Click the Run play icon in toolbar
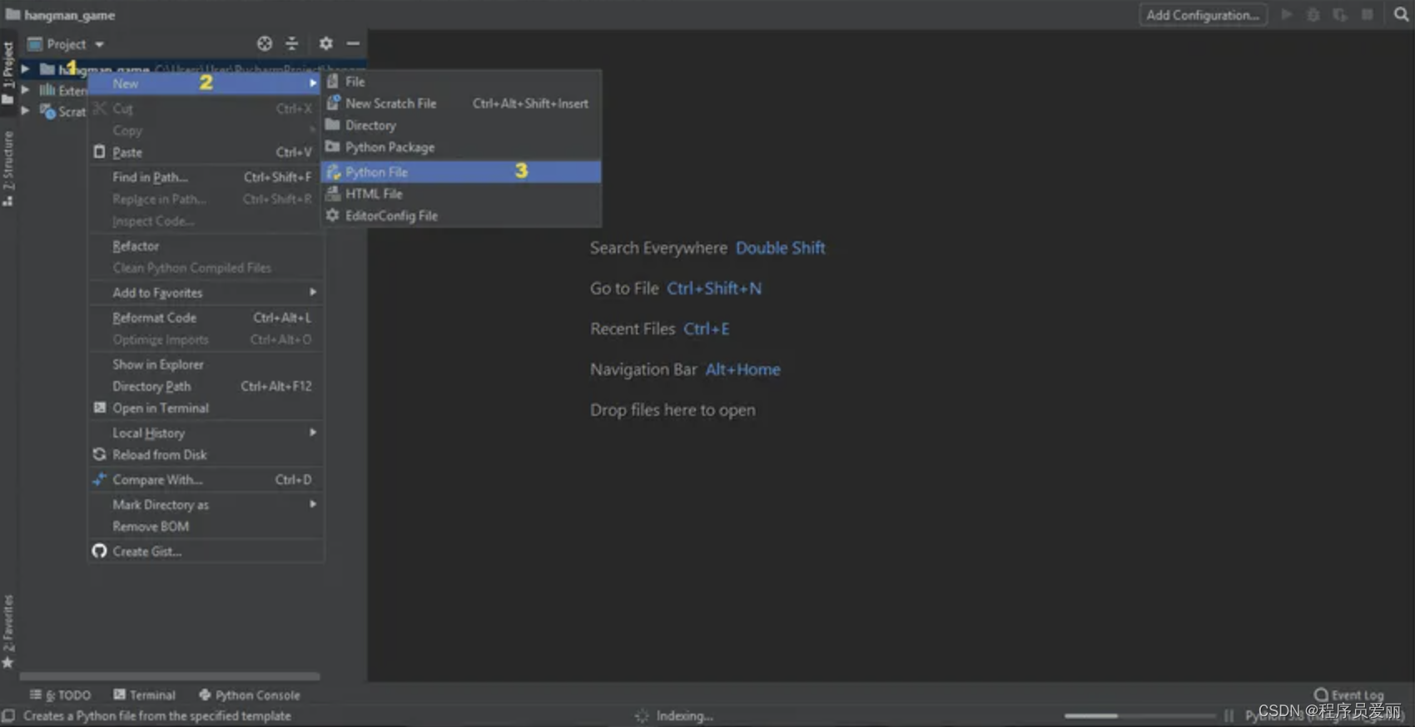 [x=1287, y=14]
